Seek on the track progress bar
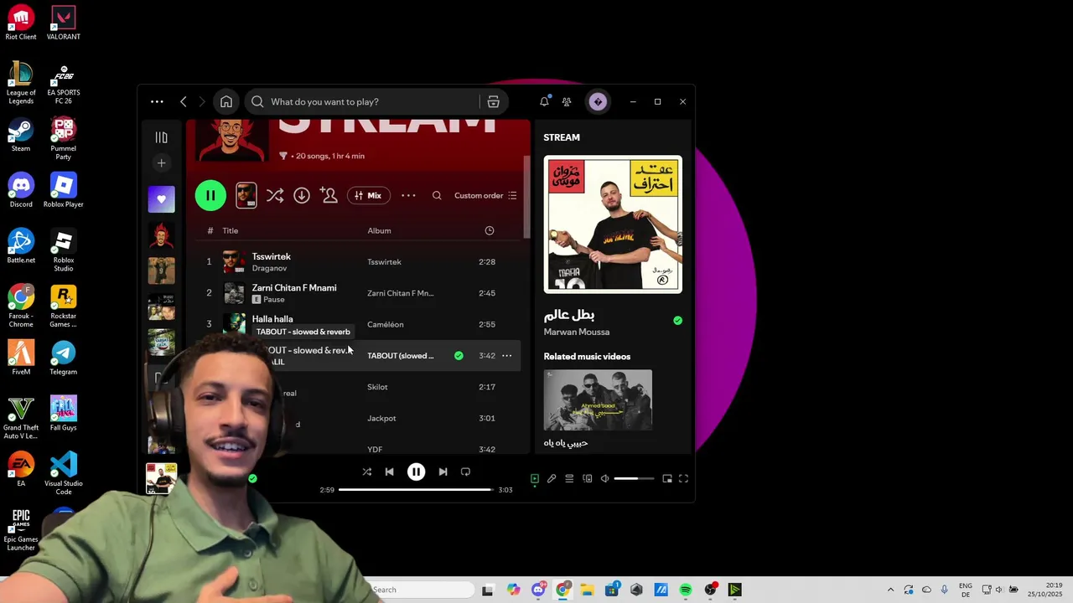The height and width of the screenshot is (603, 1073). (x=415, y=489)
